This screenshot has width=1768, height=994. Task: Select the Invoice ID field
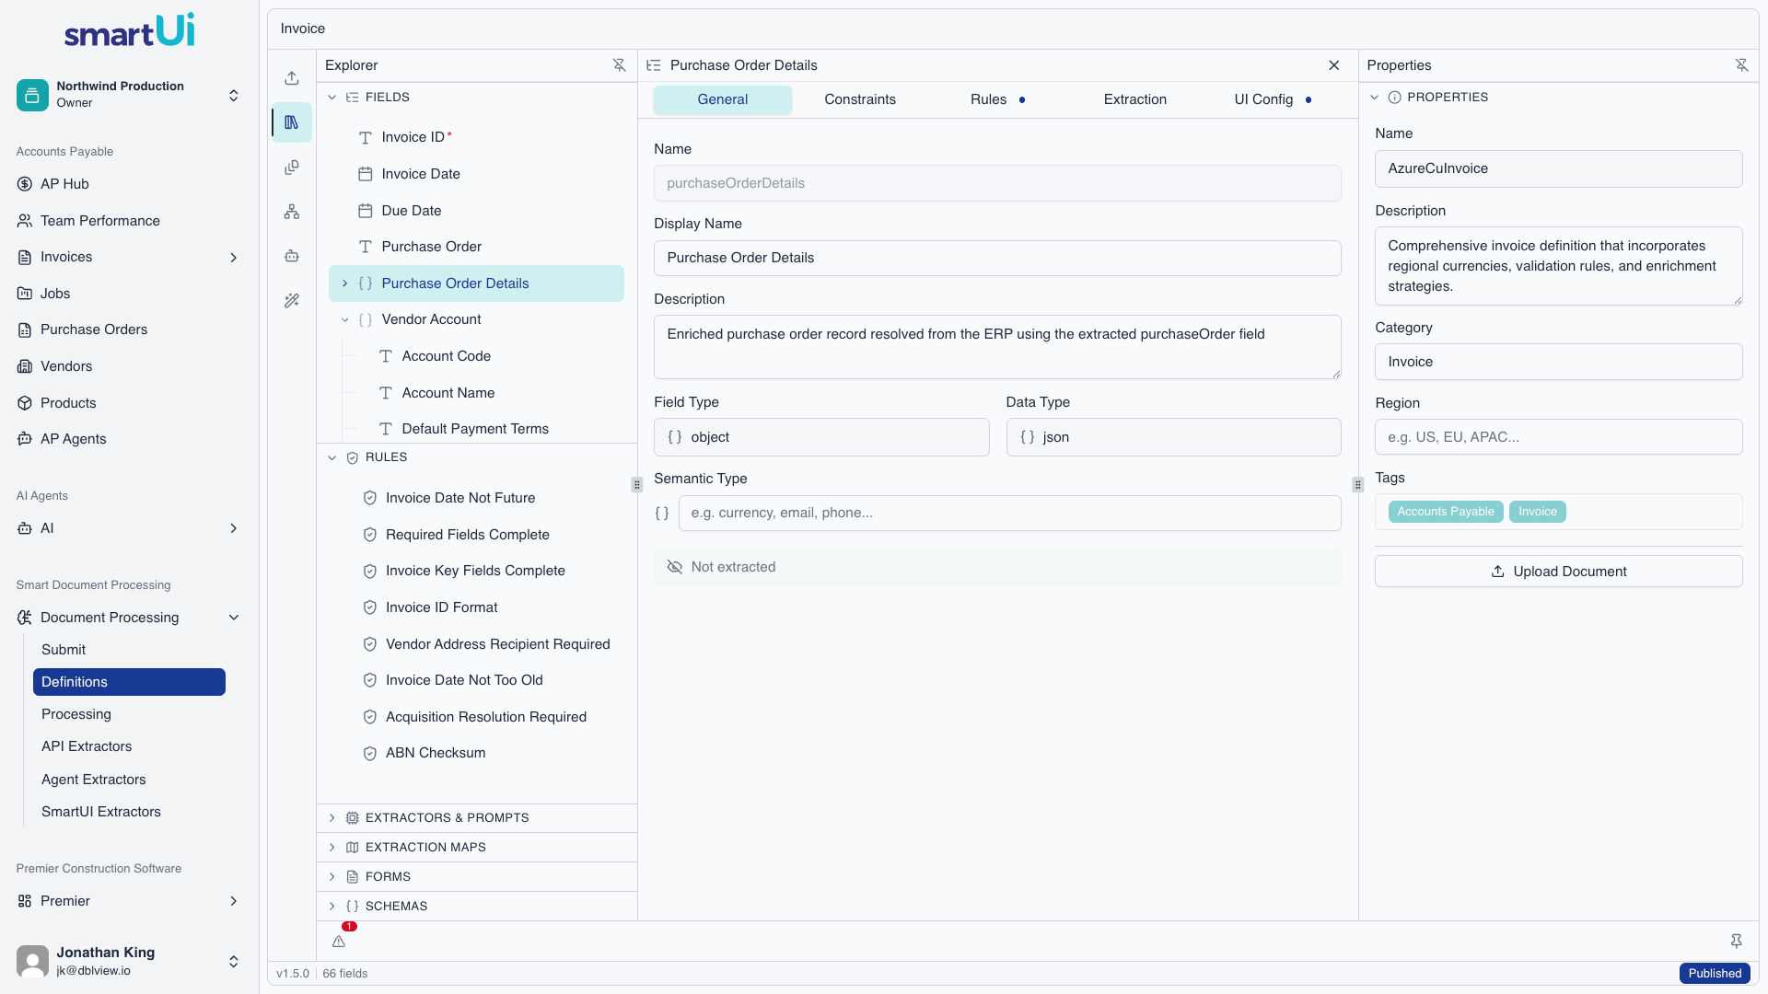click(x=476, y=137)
